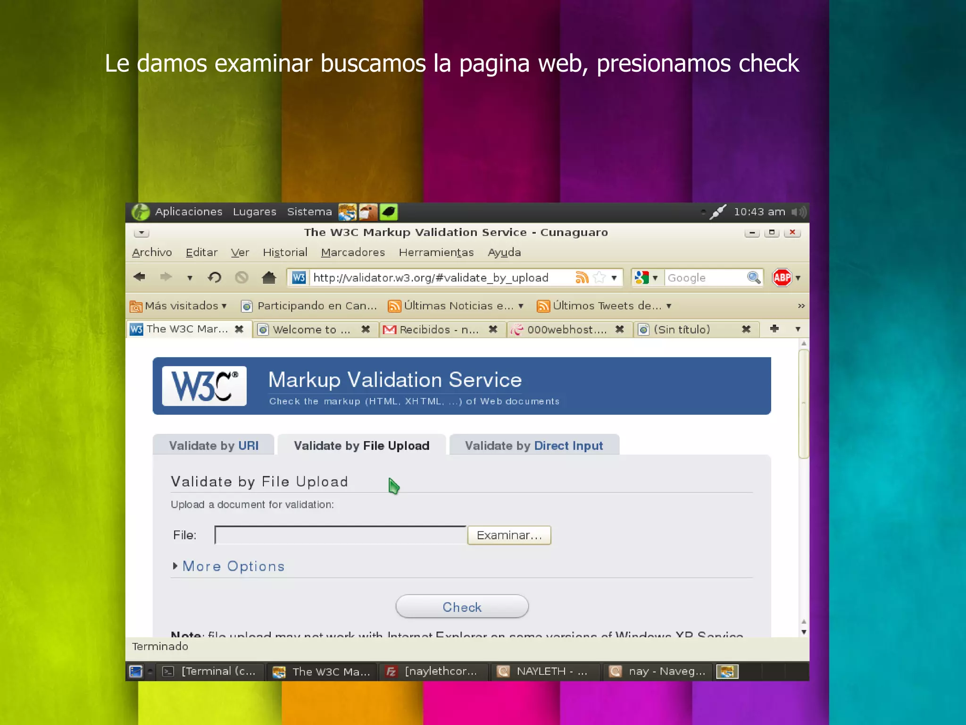Screen dimensions: 966x725
Task: Click the show desktop icon in the bottom panel
Action: pyautogui.click(x=136, y=671)
